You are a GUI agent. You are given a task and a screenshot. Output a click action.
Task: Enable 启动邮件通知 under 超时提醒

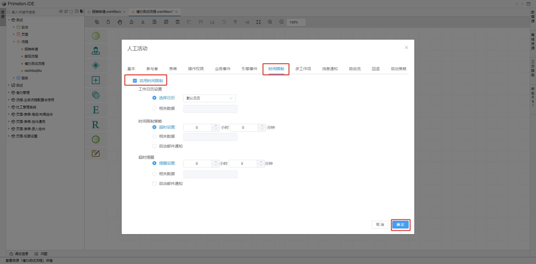[x=154, y=184]
